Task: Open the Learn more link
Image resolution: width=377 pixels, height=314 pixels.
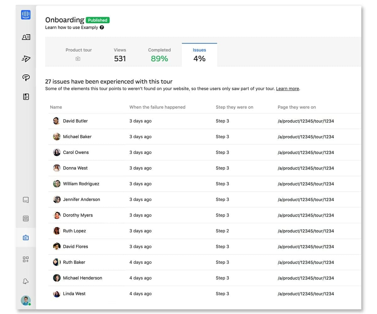Action: pos(287,89)
